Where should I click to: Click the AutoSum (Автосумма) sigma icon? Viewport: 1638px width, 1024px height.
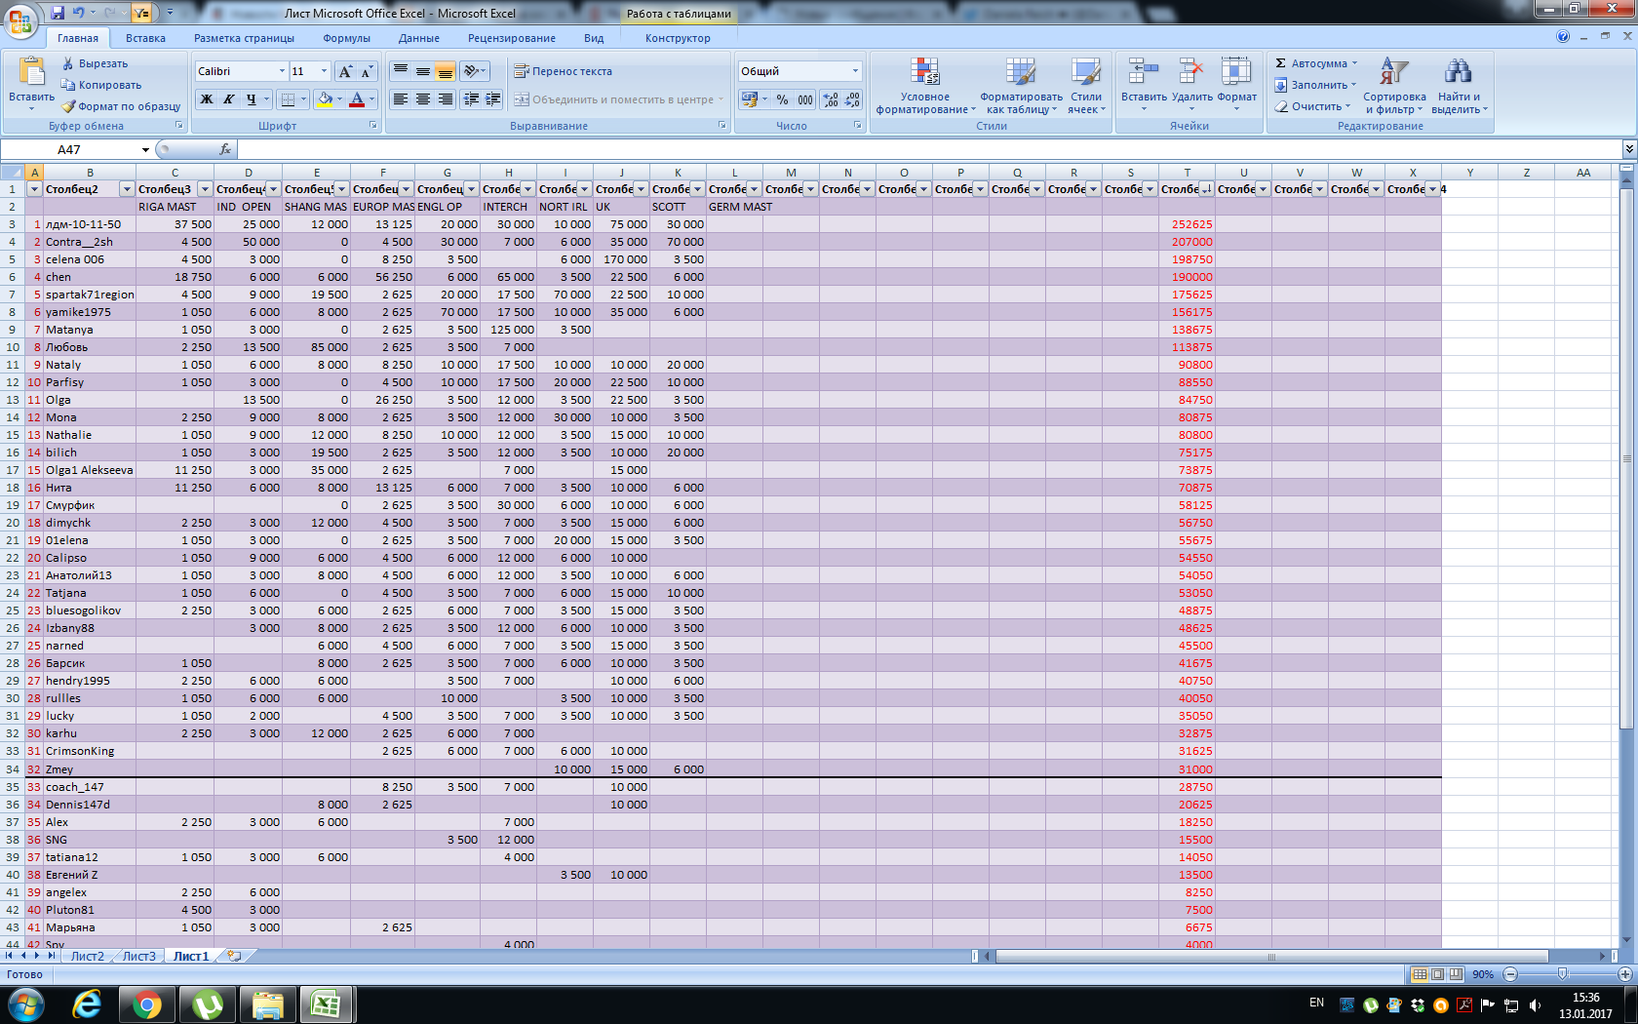click(x=1281, y=63)
